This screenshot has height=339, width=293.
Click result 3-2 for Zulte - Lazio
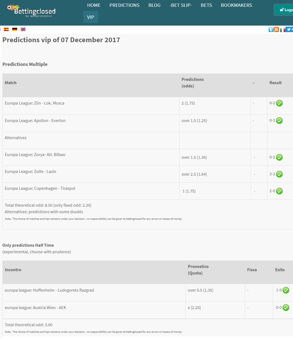tap(272, 174)
